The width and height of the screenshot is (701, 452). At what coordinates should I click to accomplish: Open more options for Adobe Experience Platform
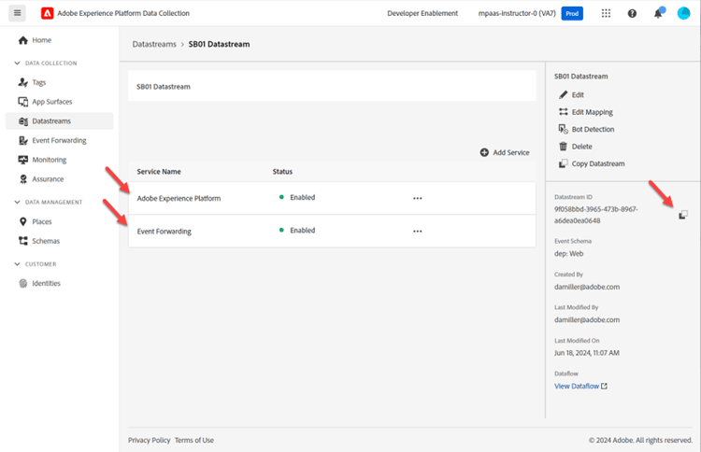[x=417, y=198]
